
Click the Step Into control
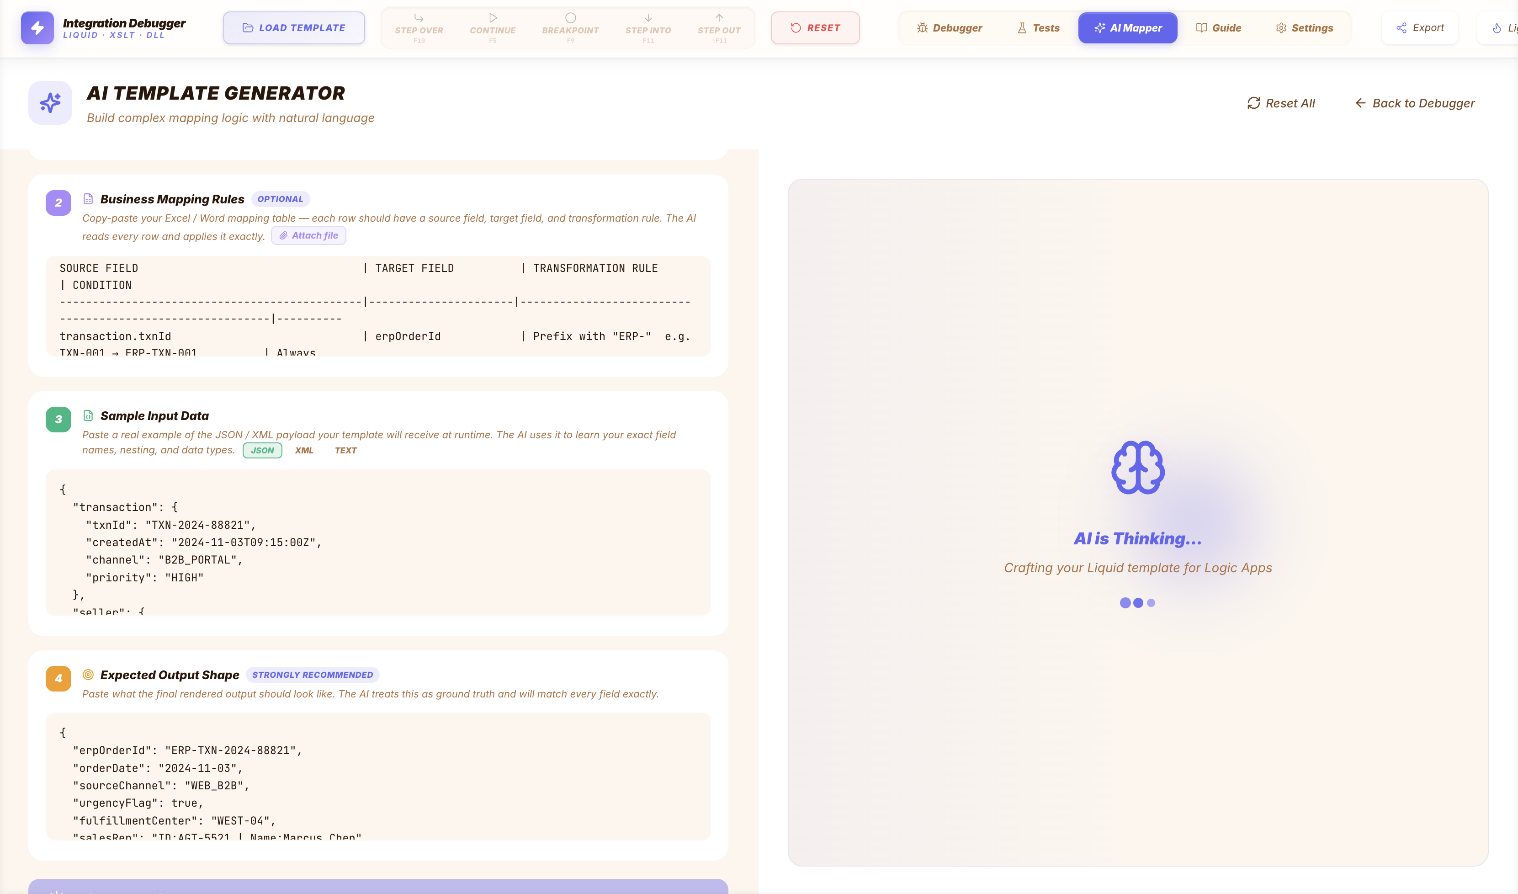click(x=648, y=28)
